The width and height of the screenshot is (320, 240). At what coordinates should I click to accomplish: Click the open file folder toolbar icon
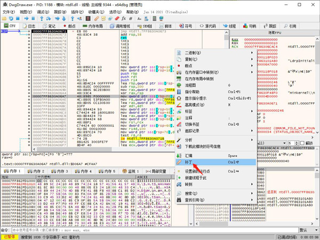(4, 19)
